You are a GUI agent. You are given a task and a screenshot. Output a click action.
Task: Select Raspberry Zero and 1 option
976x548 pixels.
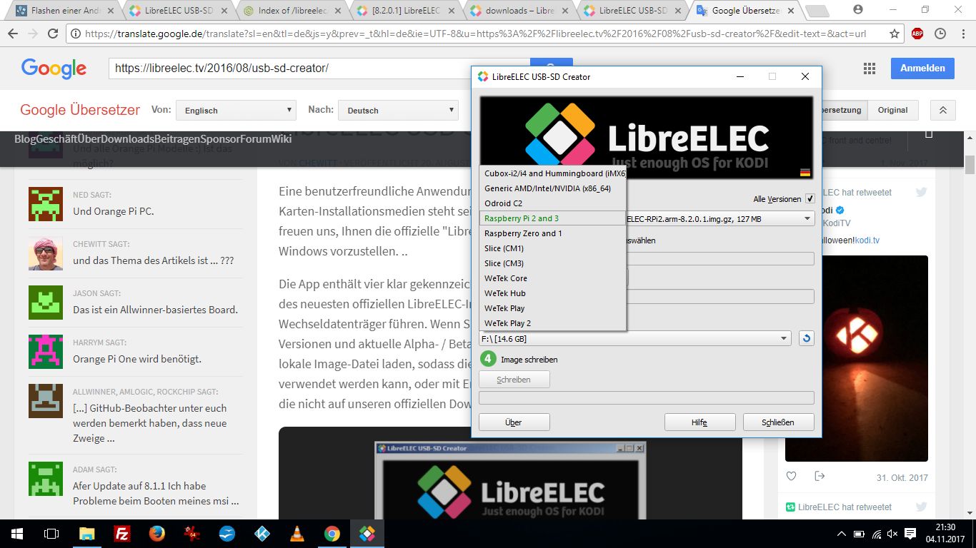pos(553,233)
